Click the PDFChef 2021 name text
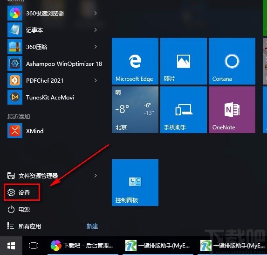 click(x=45, y=80)
